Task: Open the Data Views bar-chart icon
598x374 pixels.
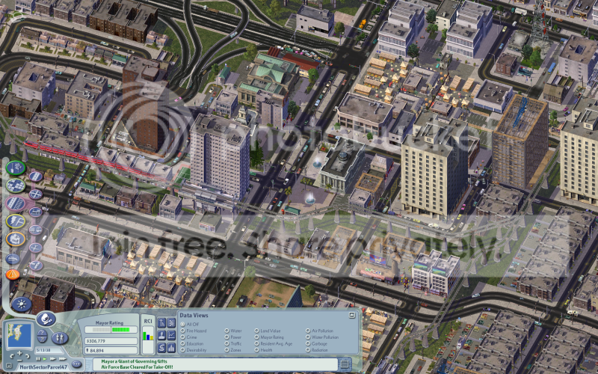Action: [x=171, y=348]
